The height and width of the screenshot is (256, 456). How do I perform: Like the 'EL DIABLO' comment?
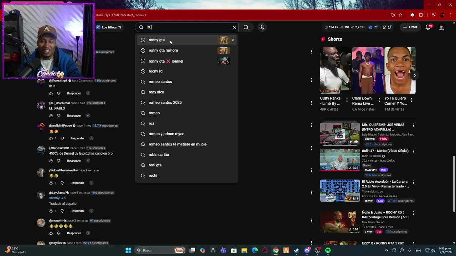(x=51, y=116)
